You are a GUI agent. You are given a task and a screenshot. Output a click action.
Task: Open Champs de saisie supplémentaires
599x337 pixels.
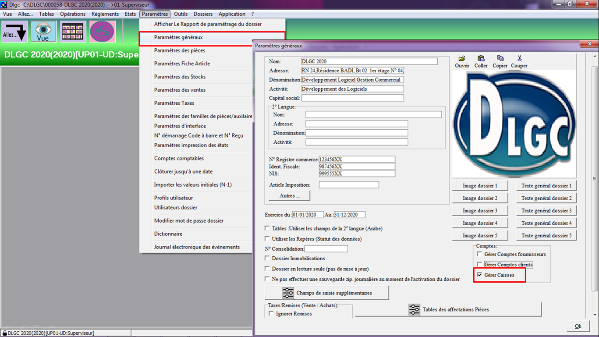click(326, 293)
